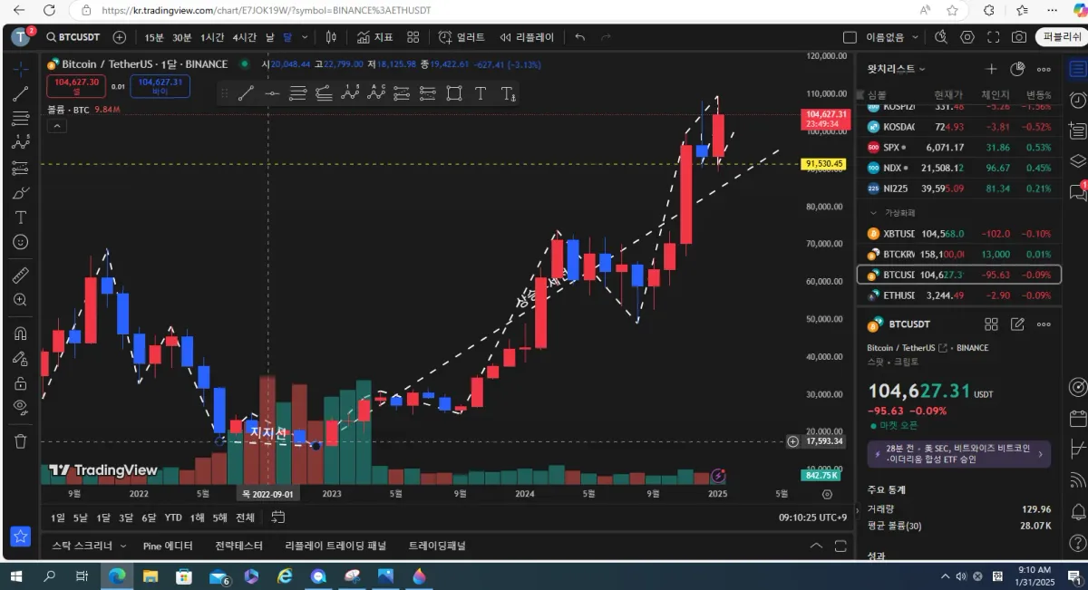Image resolution: width=1088 pixels, height=590 pixels.
Task: Open the BTCUSDT symbol search
Action: tap(74, 37)
